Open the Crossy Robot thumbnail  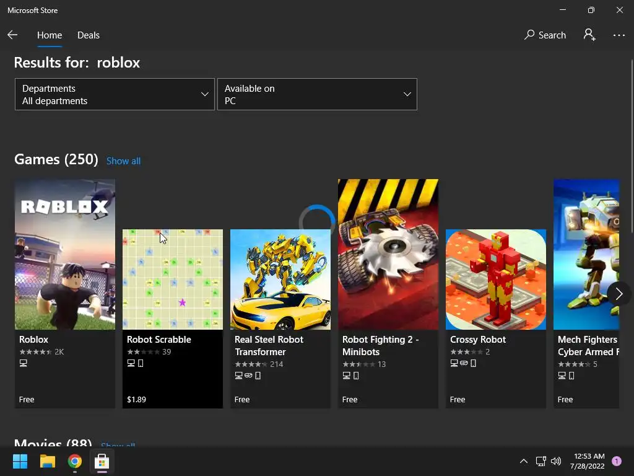496,280
